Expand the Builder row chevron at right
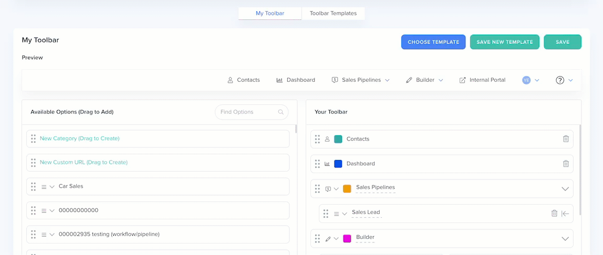603x255 pixels. click(565, 239)
